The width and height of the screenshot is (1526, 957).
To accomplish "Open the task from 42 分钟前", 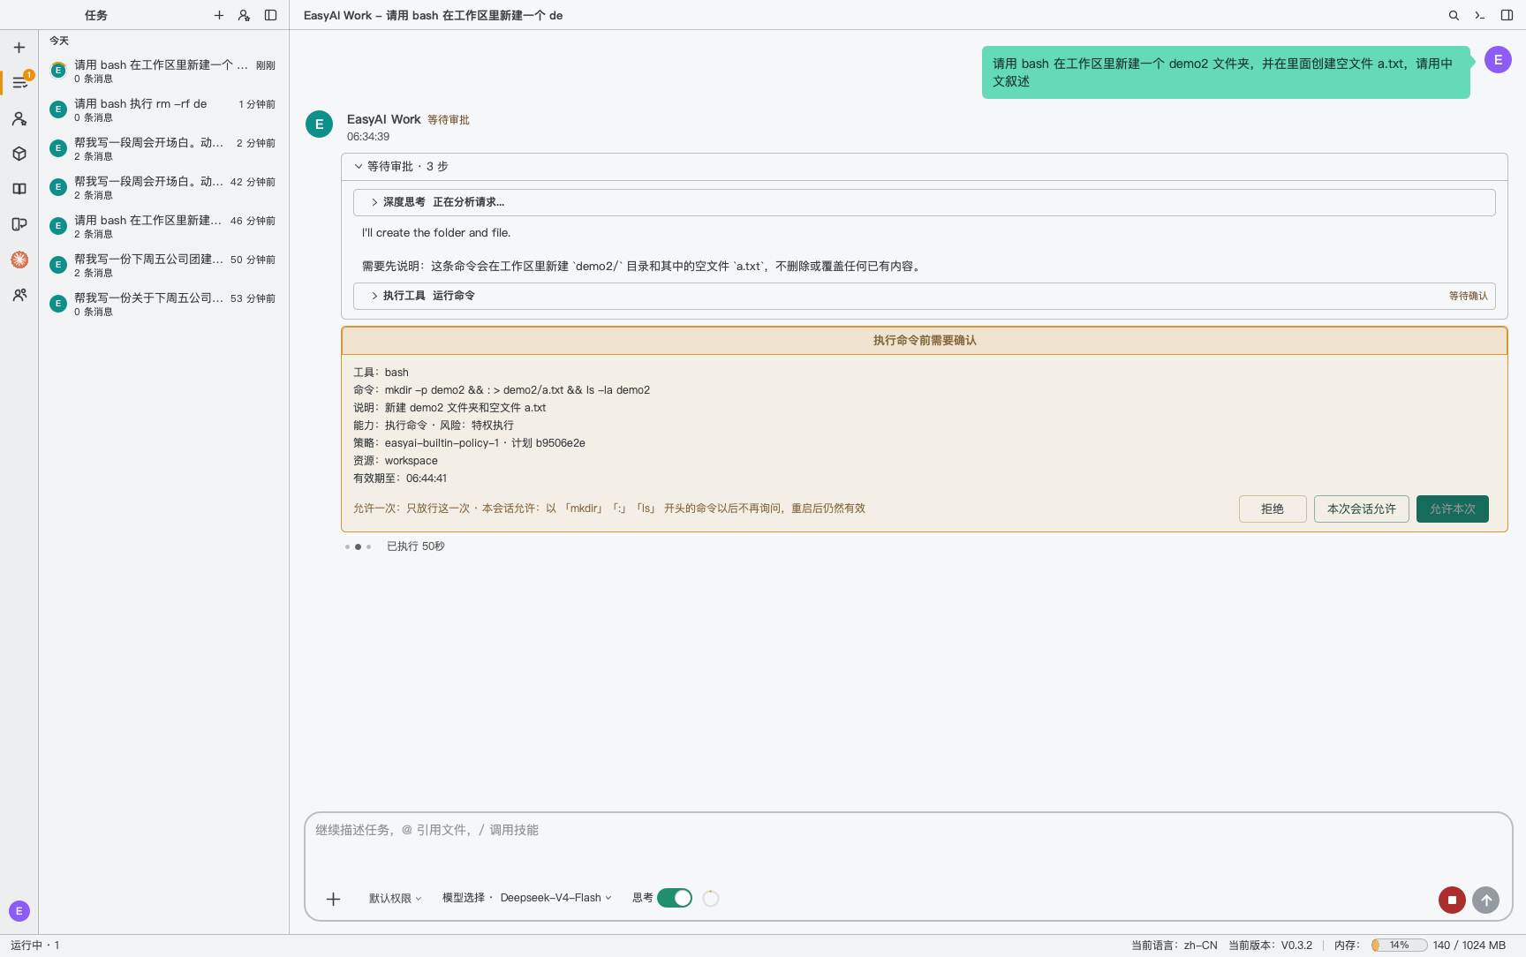I will click(x=163, y=187).
